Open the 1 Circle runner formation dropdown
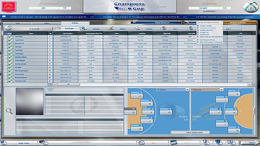This screenshot has height=146, width=260. (x=222, y=89)
